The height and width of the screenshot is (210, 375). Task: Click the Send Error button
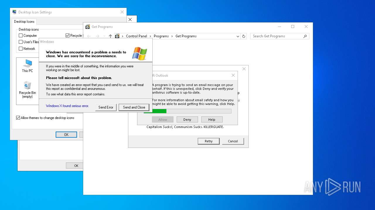pos(106,107)
